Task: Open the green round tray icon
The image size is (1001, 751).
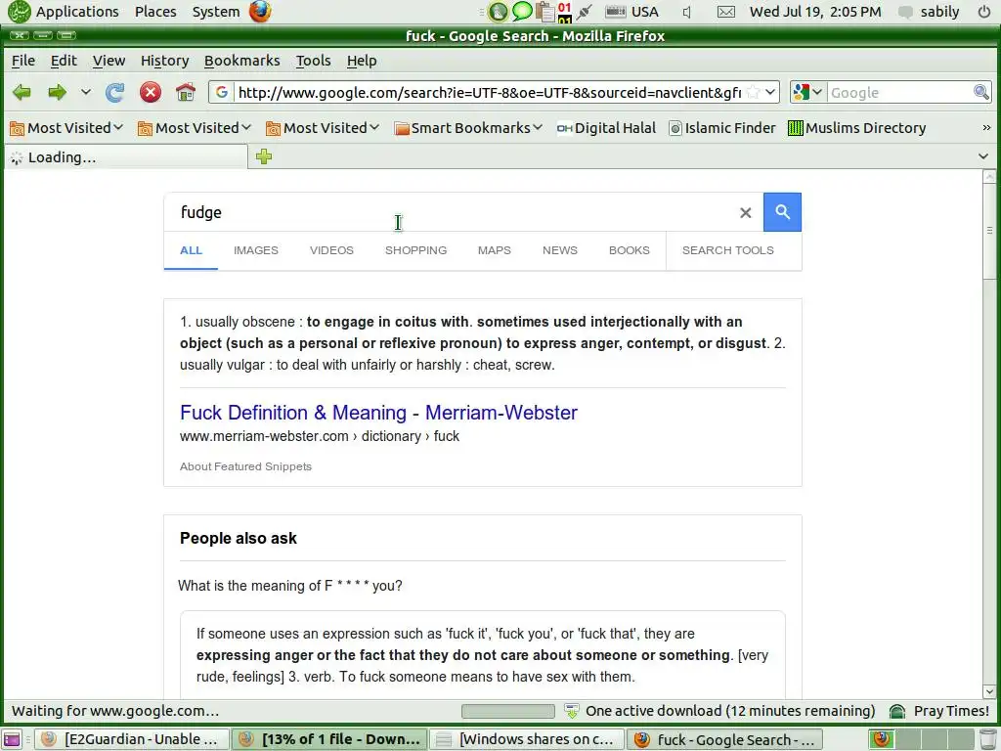Action: click(498, 12)
